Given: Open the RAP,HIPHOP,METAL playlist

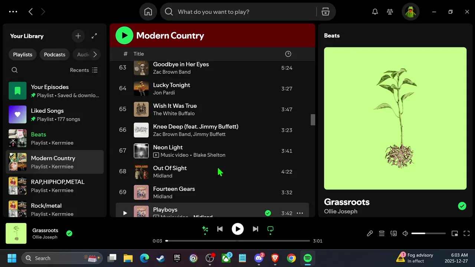Looking at the screenshot, I should click(55, 186).
